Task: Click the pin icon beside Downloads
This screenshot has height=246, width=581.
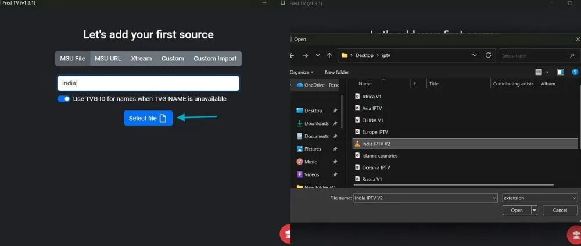Action: pyautogui.click(x=335, y=123)
